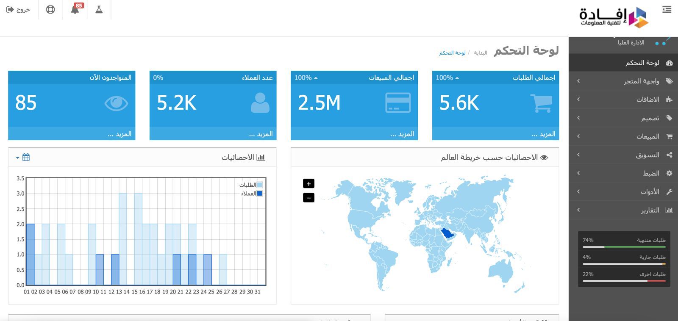Viewport: 678px width, 321px height.
Task: Click the إفادة logo
Action: [614, 18]
